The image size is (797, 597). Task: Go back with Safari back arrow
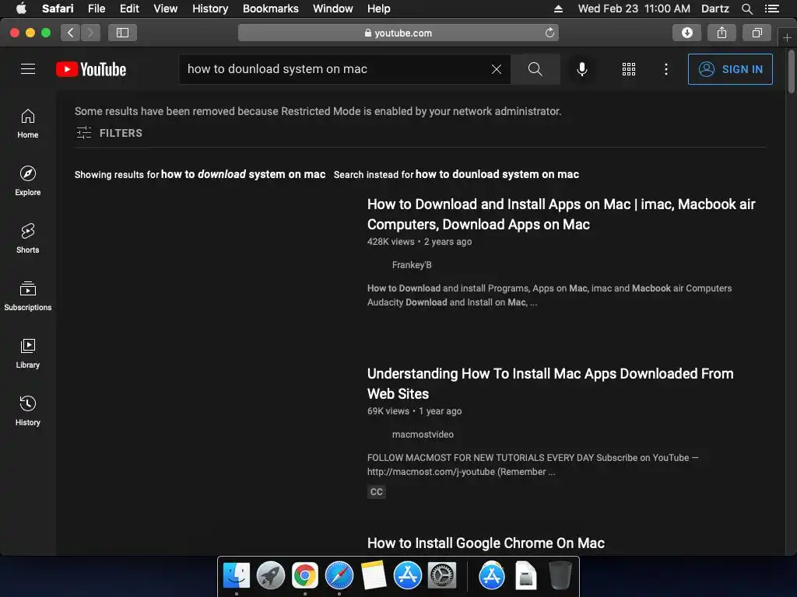click(71, 33)
